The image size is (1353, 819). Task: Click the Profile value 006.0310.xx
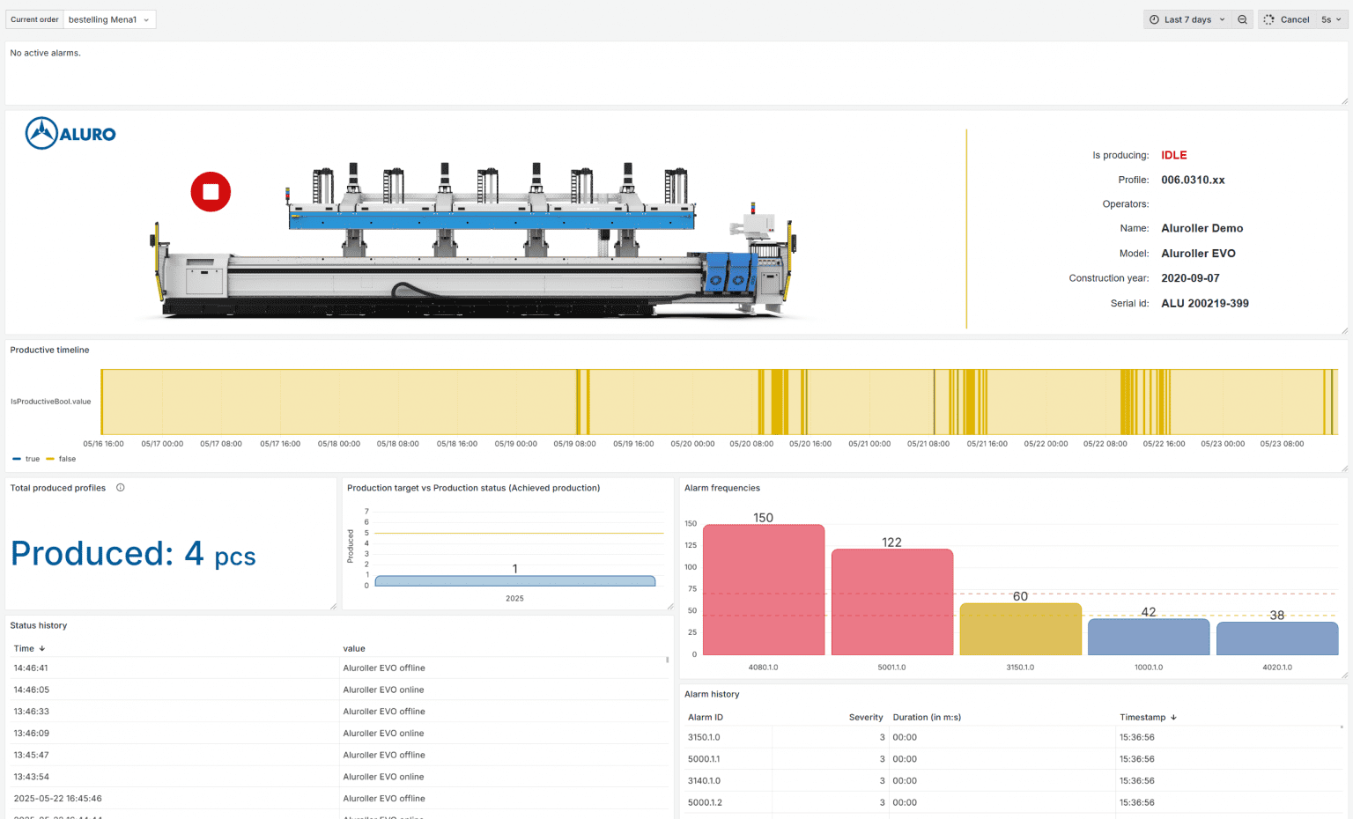click(1193, 180)
